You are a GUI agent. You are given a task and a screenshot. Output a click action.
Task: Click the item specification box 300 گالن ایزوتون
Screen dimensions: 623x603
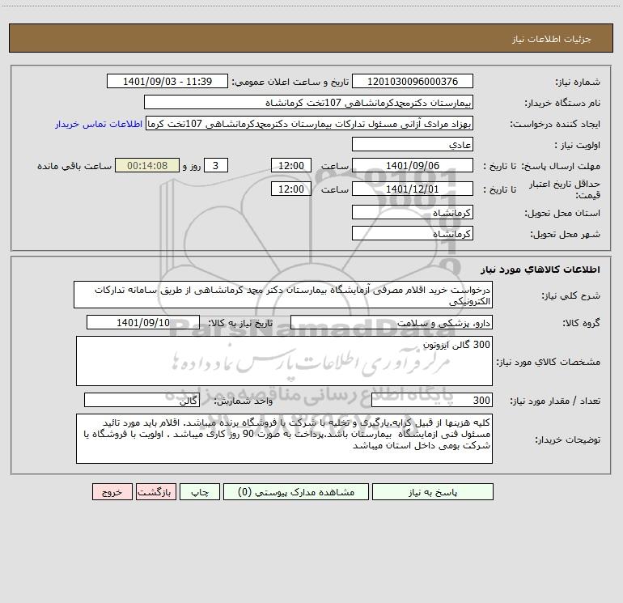pyautogui.click(x=284, y=361)
